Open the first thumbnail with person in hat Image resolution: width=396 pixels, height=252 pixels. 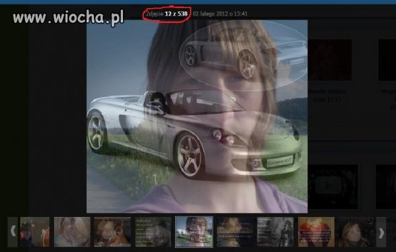(x=35, y=232)
